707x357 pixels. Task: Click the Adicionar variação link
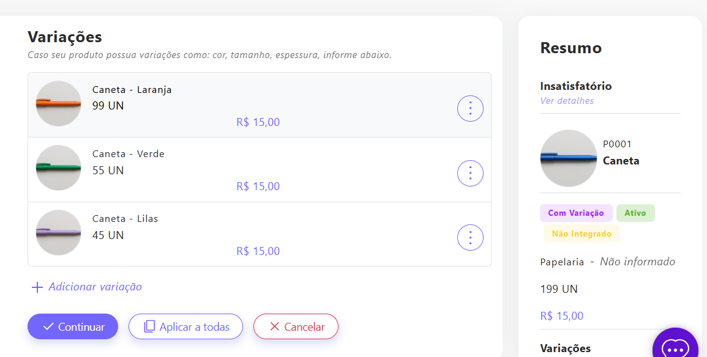[95, 287]
